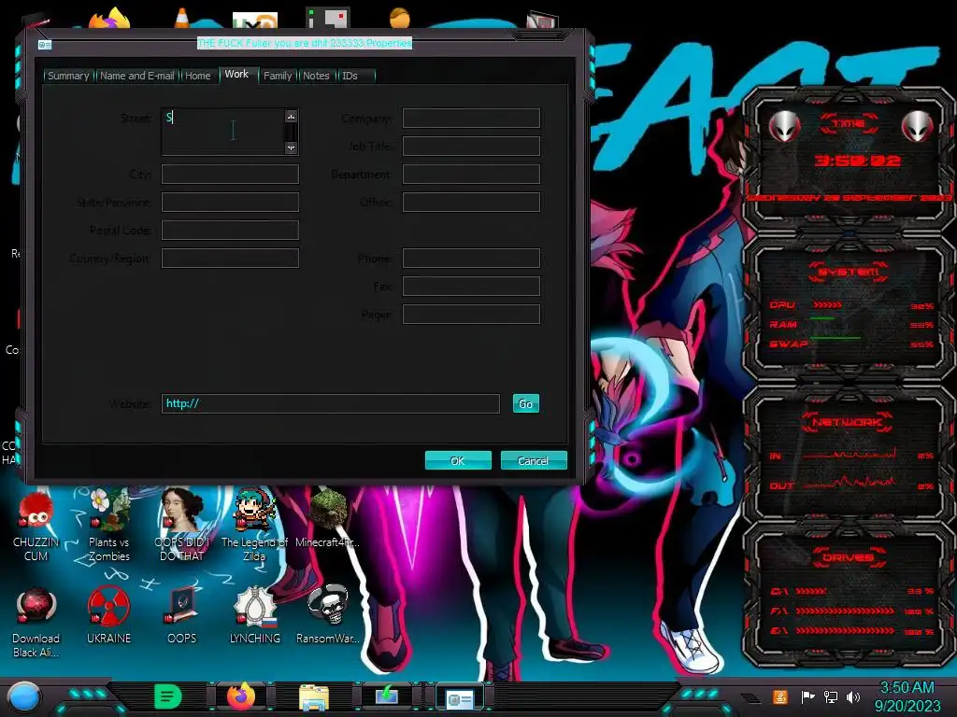Focus the State/Province field

coord(230,203)
